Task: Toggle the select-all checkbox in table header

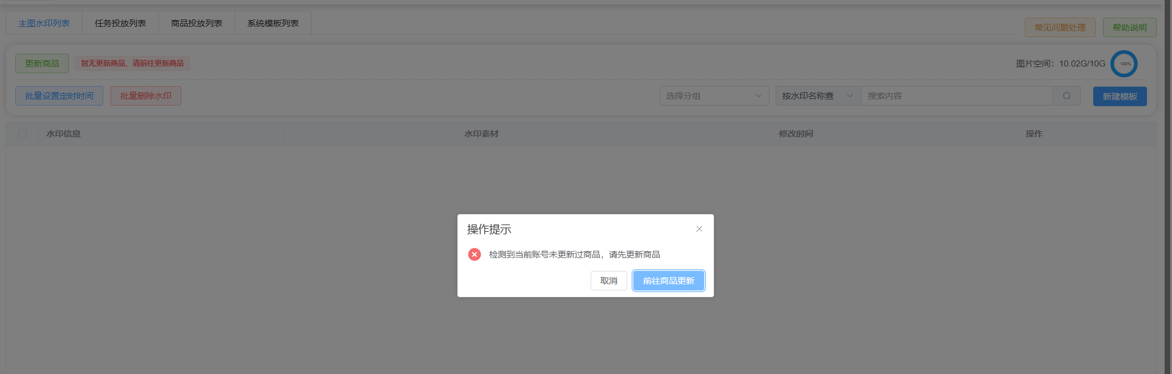Action: 23,134
